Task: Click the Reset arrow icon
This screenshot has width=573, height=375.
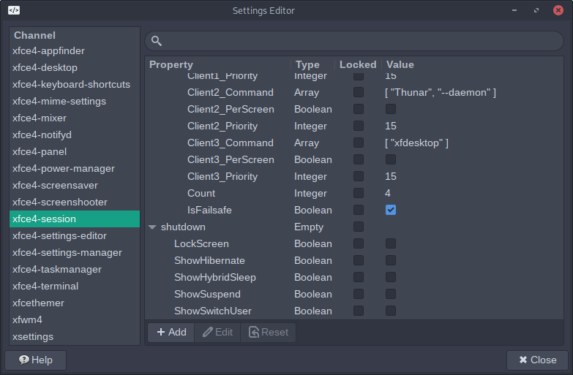Action: click(254, 333)
